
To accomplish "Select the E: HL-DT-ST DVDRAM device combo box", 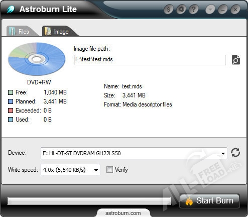I will tap(134, 153).
